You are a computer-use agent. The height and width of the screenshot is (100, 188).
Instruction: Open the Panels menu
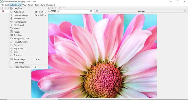(31, 5)
